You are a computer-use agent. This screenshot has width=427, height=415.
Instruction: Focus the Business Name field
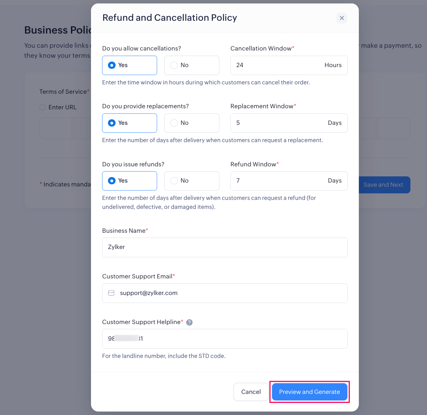pos(225,247)
